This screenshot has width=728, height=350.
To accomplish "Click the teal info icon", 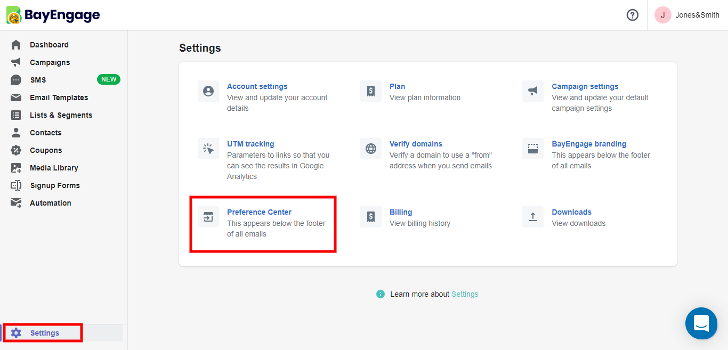I will pos(381,294).
